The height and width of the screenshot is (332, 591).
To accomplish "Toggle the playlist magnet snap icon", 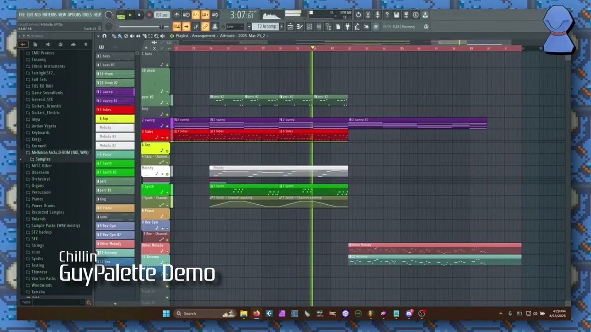I will click(x=104, y=36).
